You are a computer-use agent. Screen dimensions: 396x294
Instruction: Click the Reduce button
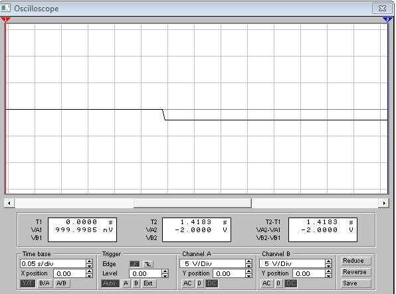(x=356, y=261)
